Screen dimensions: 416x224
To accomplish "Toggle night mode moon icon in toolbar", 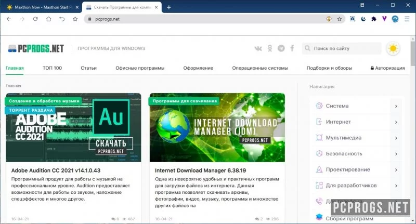I will [363, 19].
